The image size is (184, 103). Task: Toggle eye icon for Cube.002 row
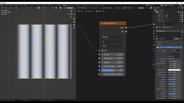tap(180, 22)
